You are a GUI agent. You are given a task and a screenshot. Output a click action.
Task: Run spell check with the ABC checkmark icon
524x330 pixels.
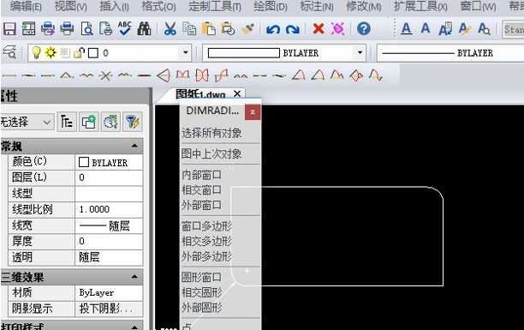[125, 29]
